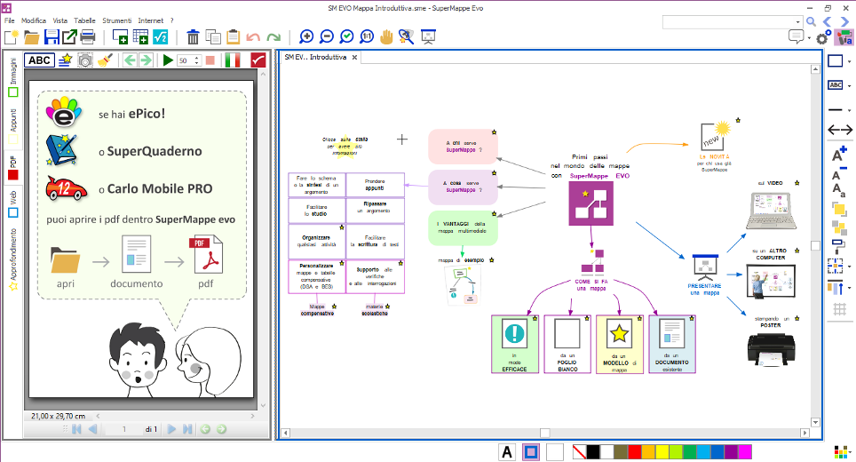
Task: Pick the no-color transparent swatch
Action: click(579, 452)
